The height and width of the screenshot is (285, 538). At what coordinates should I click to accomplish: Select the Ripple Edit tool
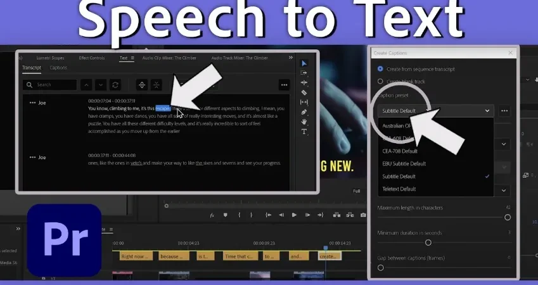(304, 83)
